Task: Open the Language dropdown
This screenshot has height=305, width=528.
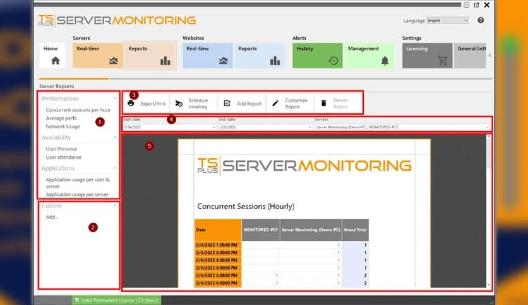Action: pos(448,21)
